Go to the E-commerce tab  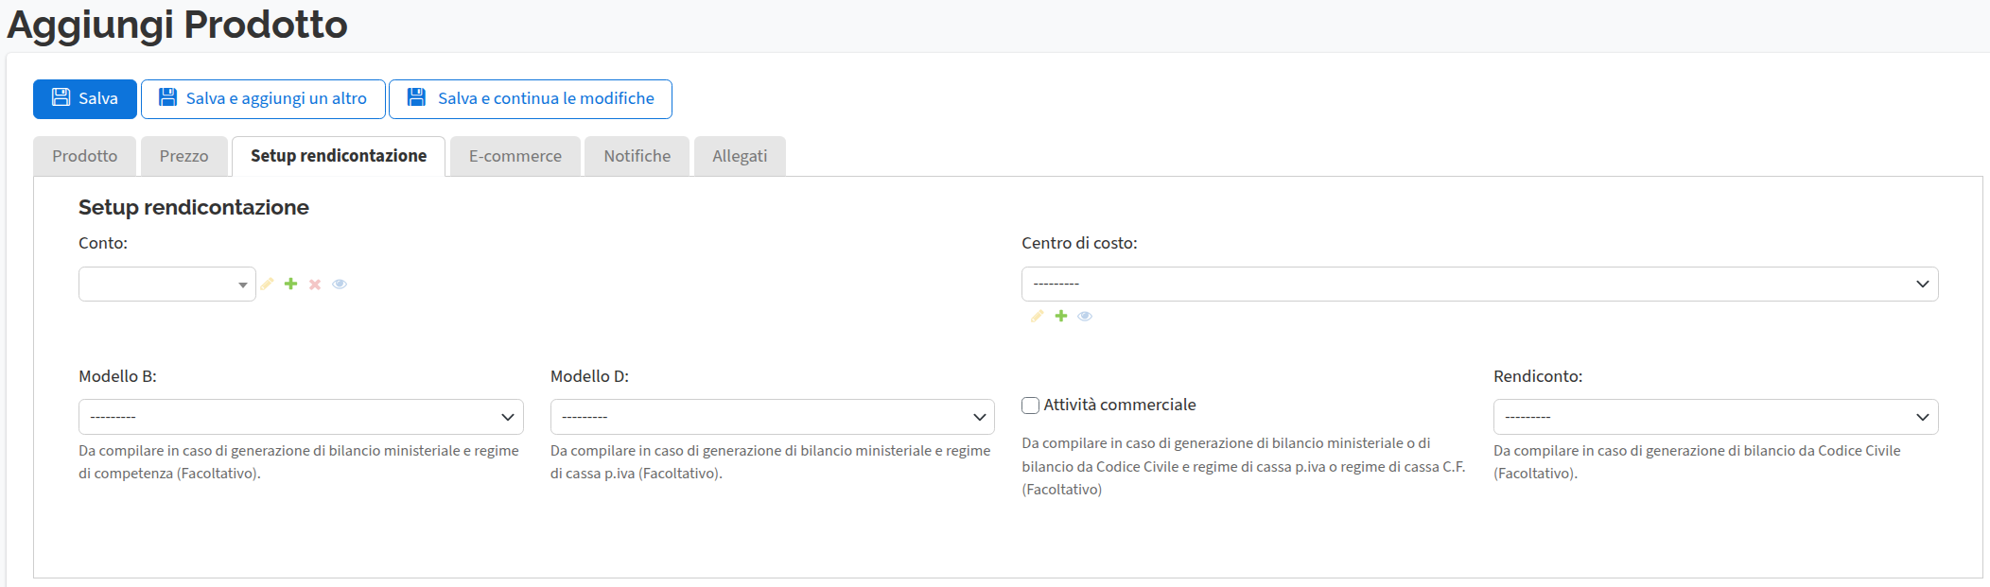click(515, 156)
